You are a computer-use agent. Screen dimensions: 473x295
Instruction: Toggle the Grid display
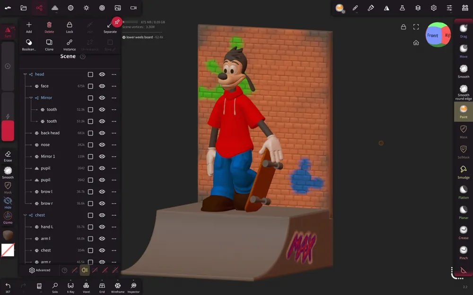[102, 287]
